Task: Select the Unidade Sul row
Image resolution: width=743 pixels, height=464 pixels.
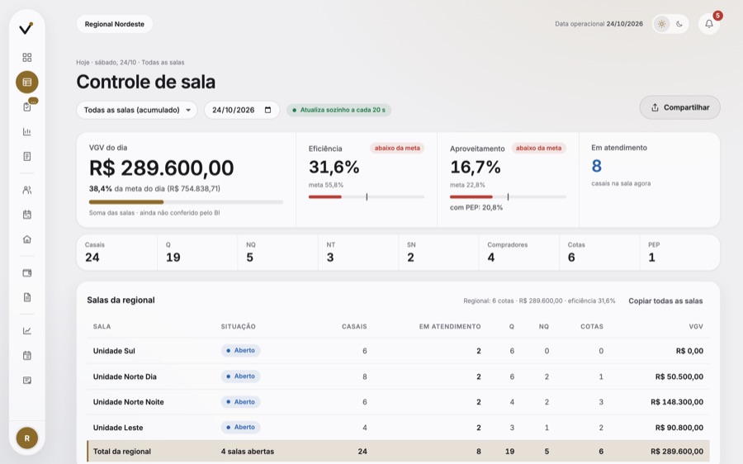Action: click(x=398, y=351)
